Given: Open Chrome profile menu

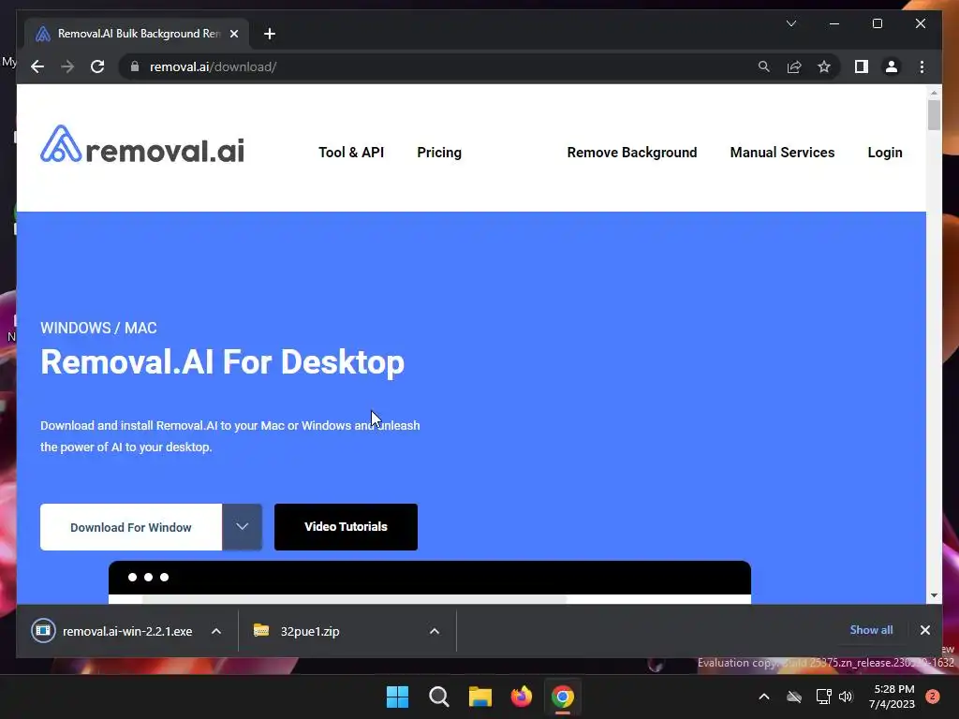Looking at the screenshot, I should (x=892, y=66).
